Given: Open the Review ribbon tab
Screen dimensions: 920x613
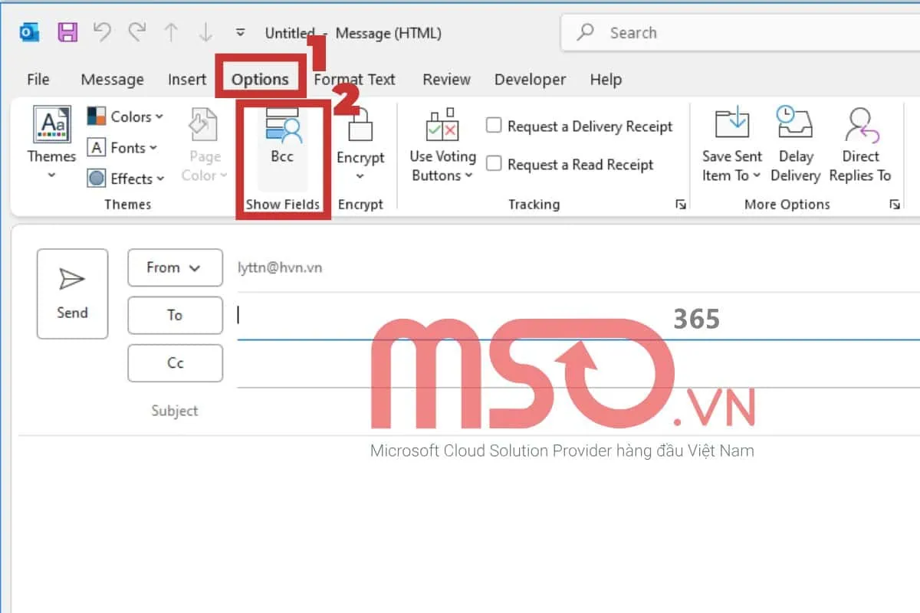Looking at the screenshot, I should [x=445, y=79].
